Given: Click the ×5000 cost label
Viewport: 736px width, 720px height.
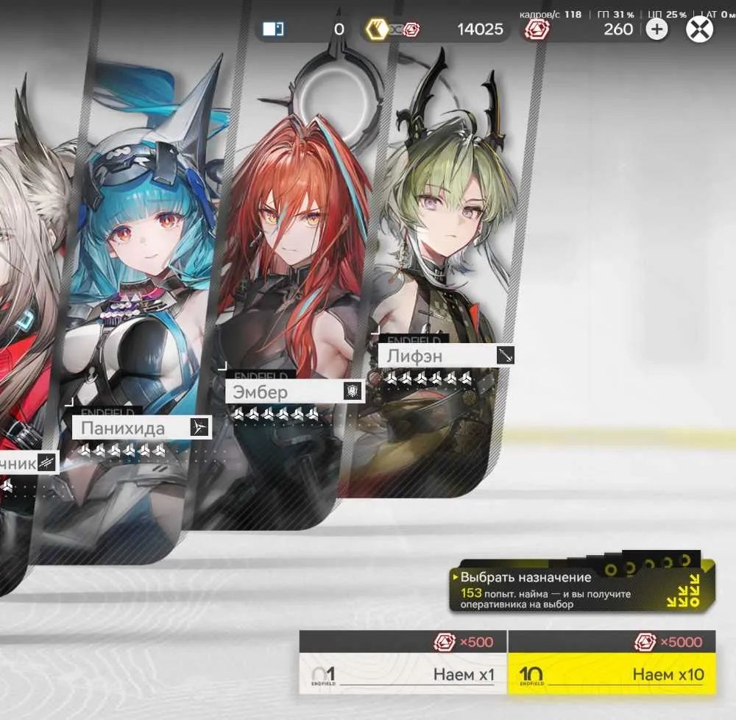Looking at the screenshot, I should coord(681,642).
